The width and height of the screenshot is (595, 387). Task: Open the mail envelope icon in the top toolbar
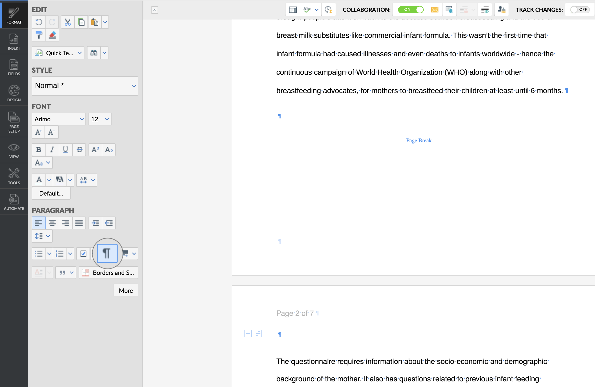pyautogui.click(x=435, y=10)
